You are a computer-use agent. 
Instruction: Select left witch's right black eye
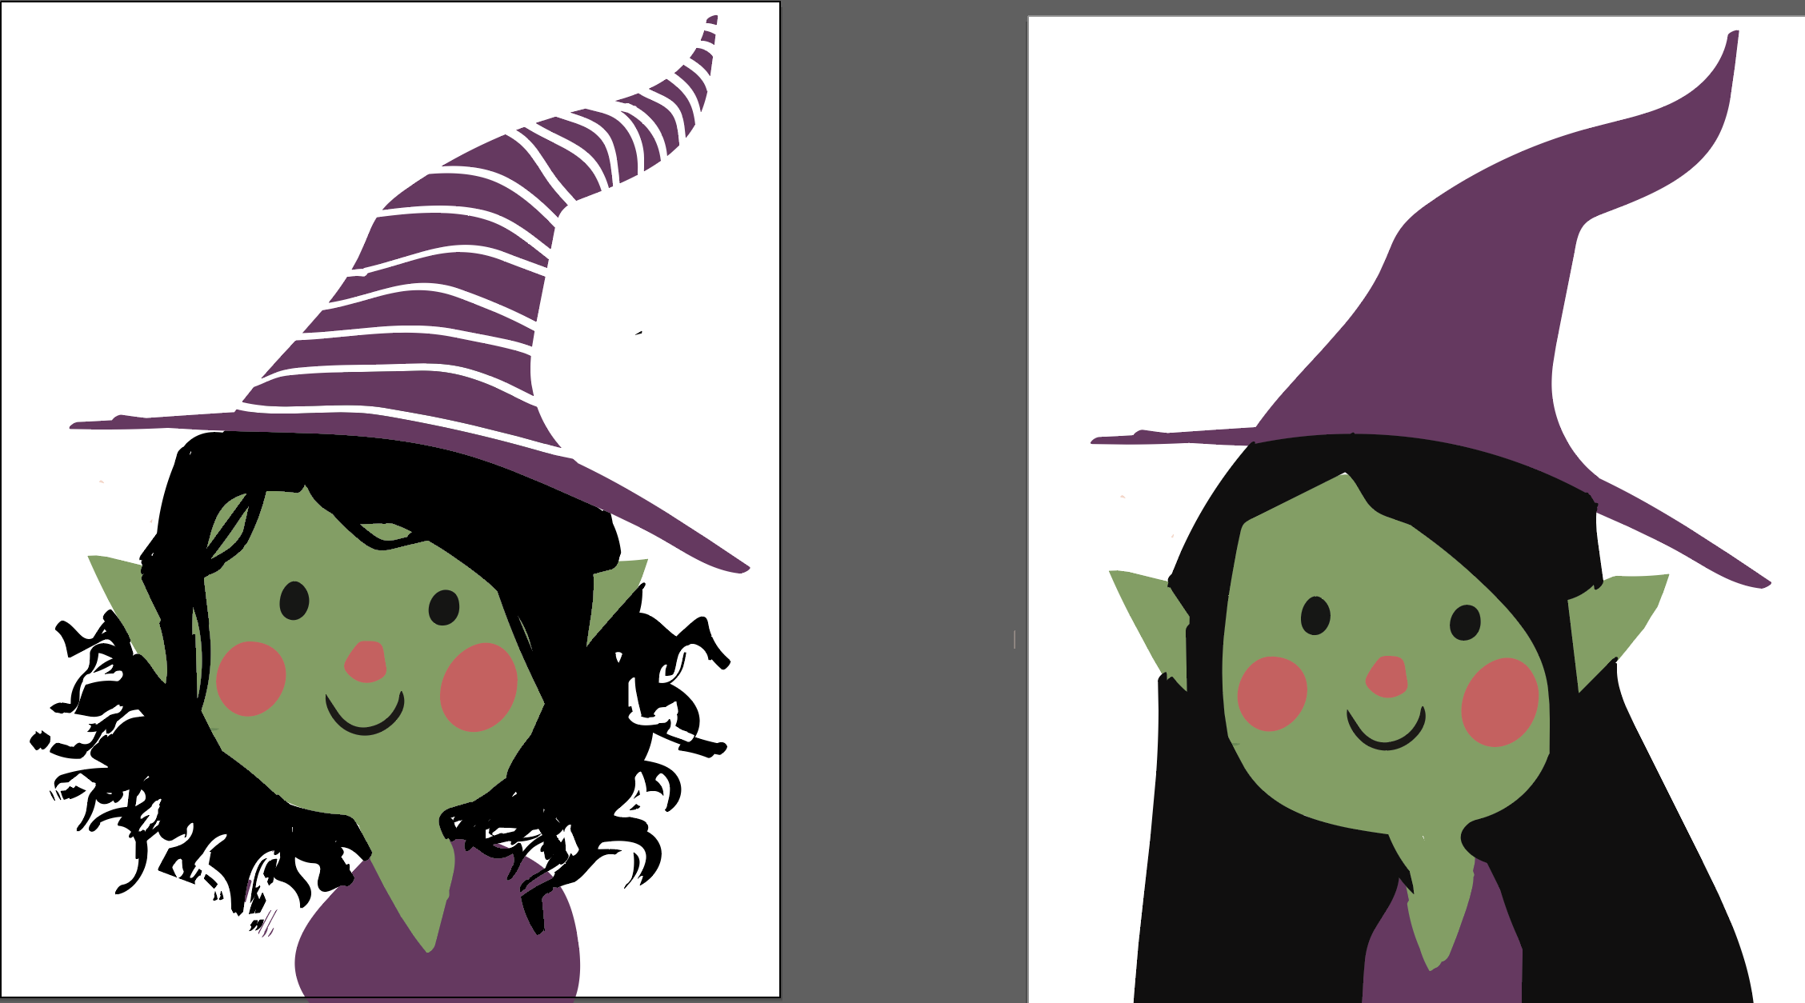coord(444,607)
